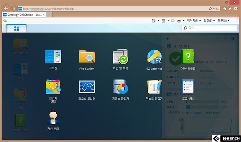Open 텍스트 편집기 text editor

click(x=154, y=87)
